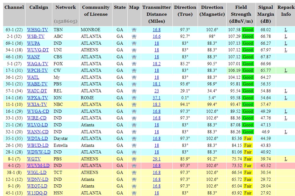Open the WPXA-TV callsign link
This screenshot has height=196, width=295.
38,98
